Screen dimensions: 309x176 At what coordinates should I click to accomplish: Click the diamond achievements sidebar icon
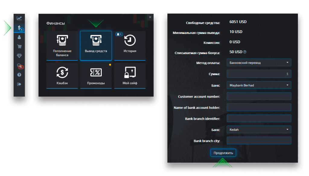[19, 56]
